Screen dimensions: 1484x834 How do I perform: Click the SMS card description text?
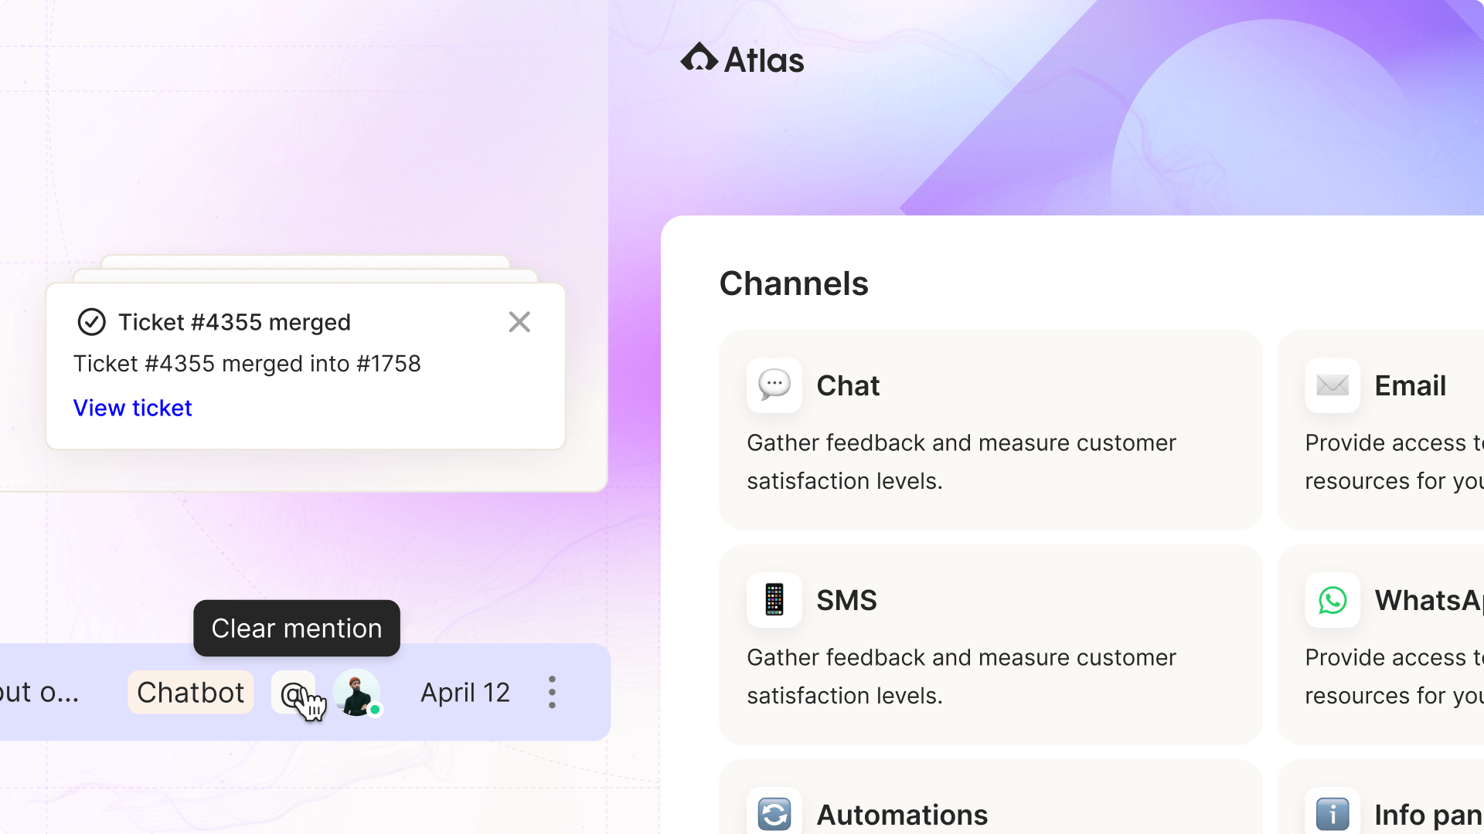point(962,676)
